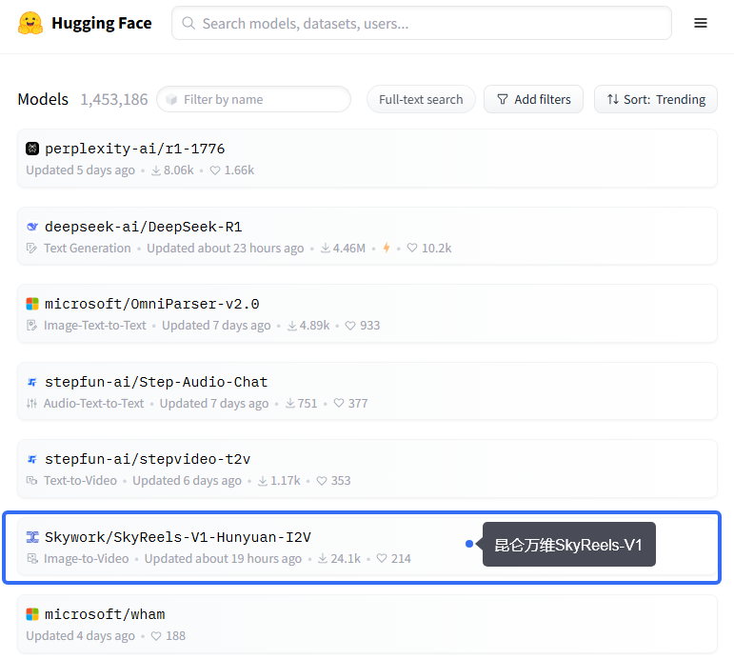Click the heart icon on microsoft/wham
The image size is (734, 659).
point(156,636)
